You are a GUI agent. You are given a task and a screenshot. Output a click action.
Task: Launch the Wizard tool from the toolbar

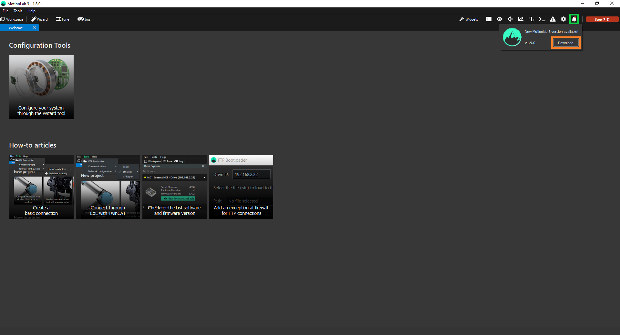[x=39, y=19]
